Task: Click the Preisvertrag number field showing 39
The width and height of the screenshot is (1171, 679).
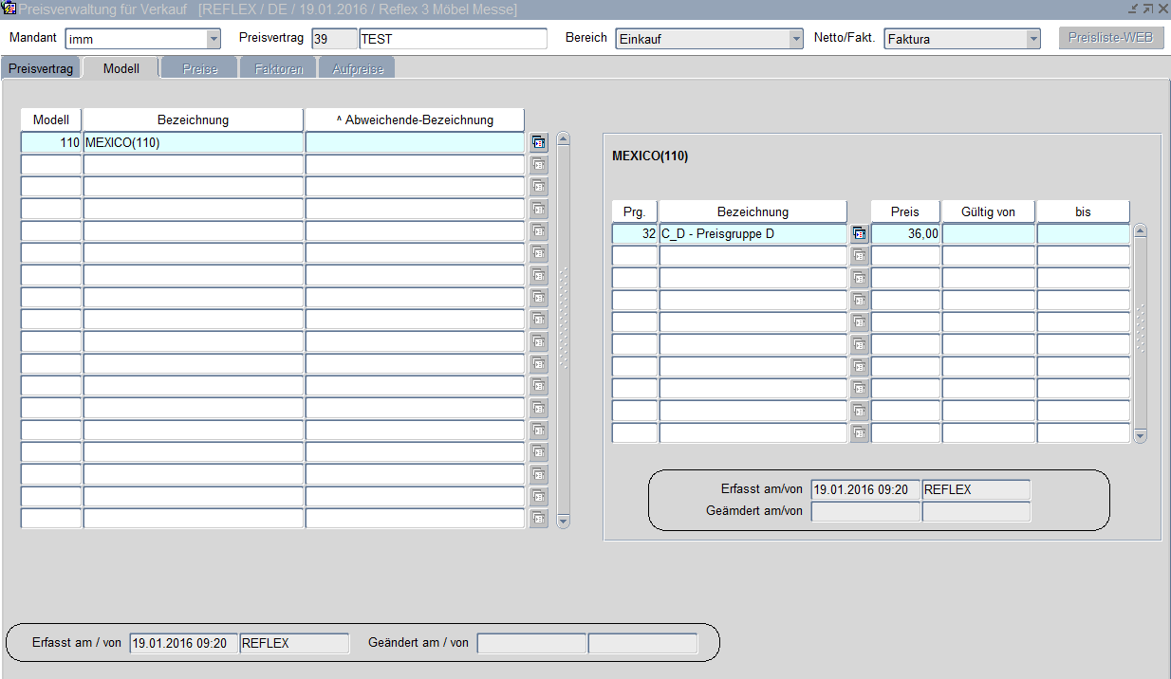Action: pos(334,39)
